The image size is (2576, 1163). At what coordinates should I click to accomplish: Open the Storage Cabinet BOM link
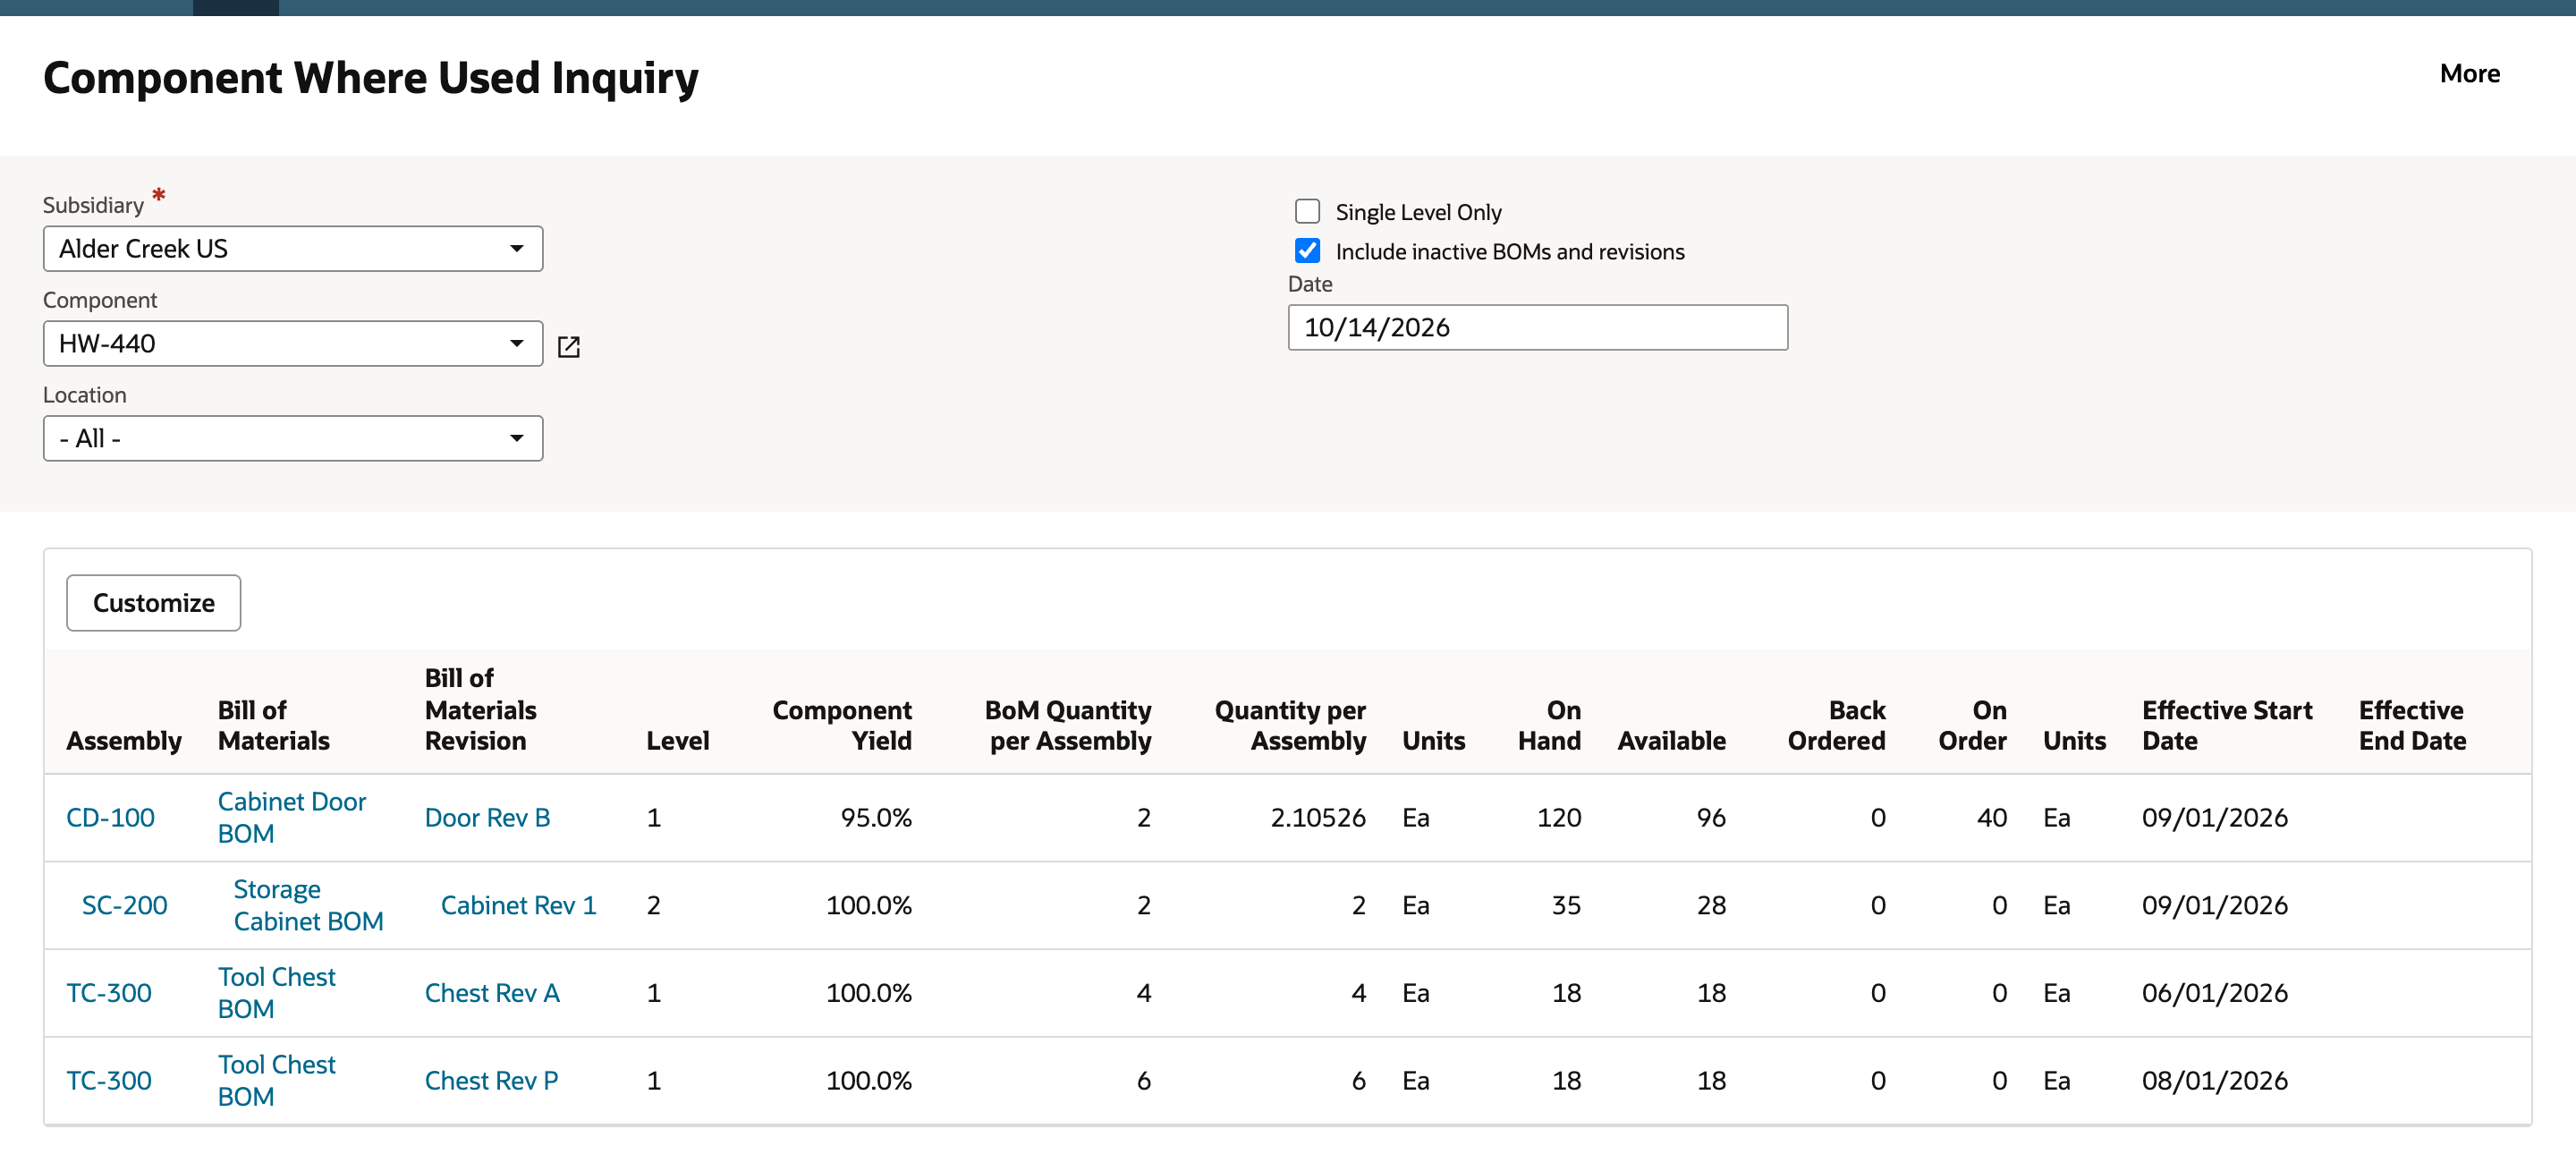pyautogui.click(x=308, y=906)
